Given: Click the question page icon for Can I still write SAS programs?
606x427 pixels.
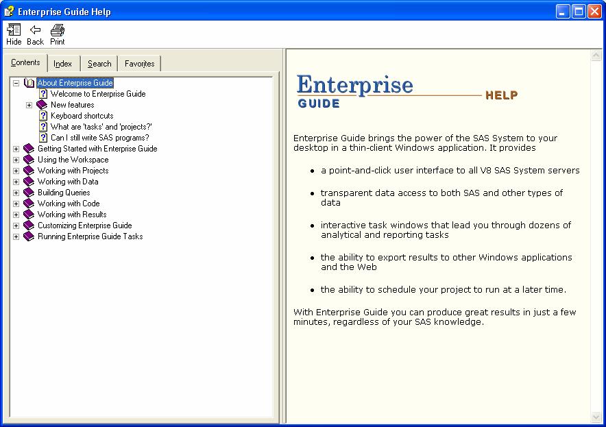Looking at the screenshot, I should coord(43,138).
